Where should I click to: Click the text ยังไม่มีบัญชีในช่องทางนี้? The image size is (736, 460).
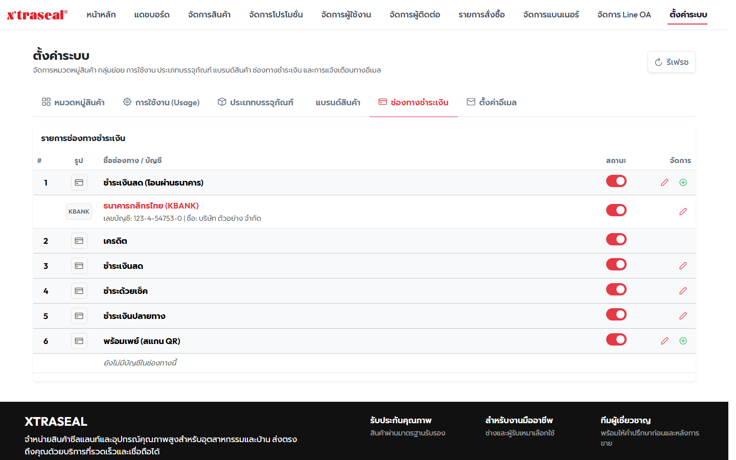(140, 363)
